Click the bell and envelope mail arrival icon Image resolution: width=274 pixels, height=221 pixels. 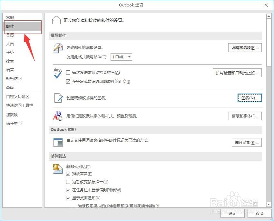58,168
